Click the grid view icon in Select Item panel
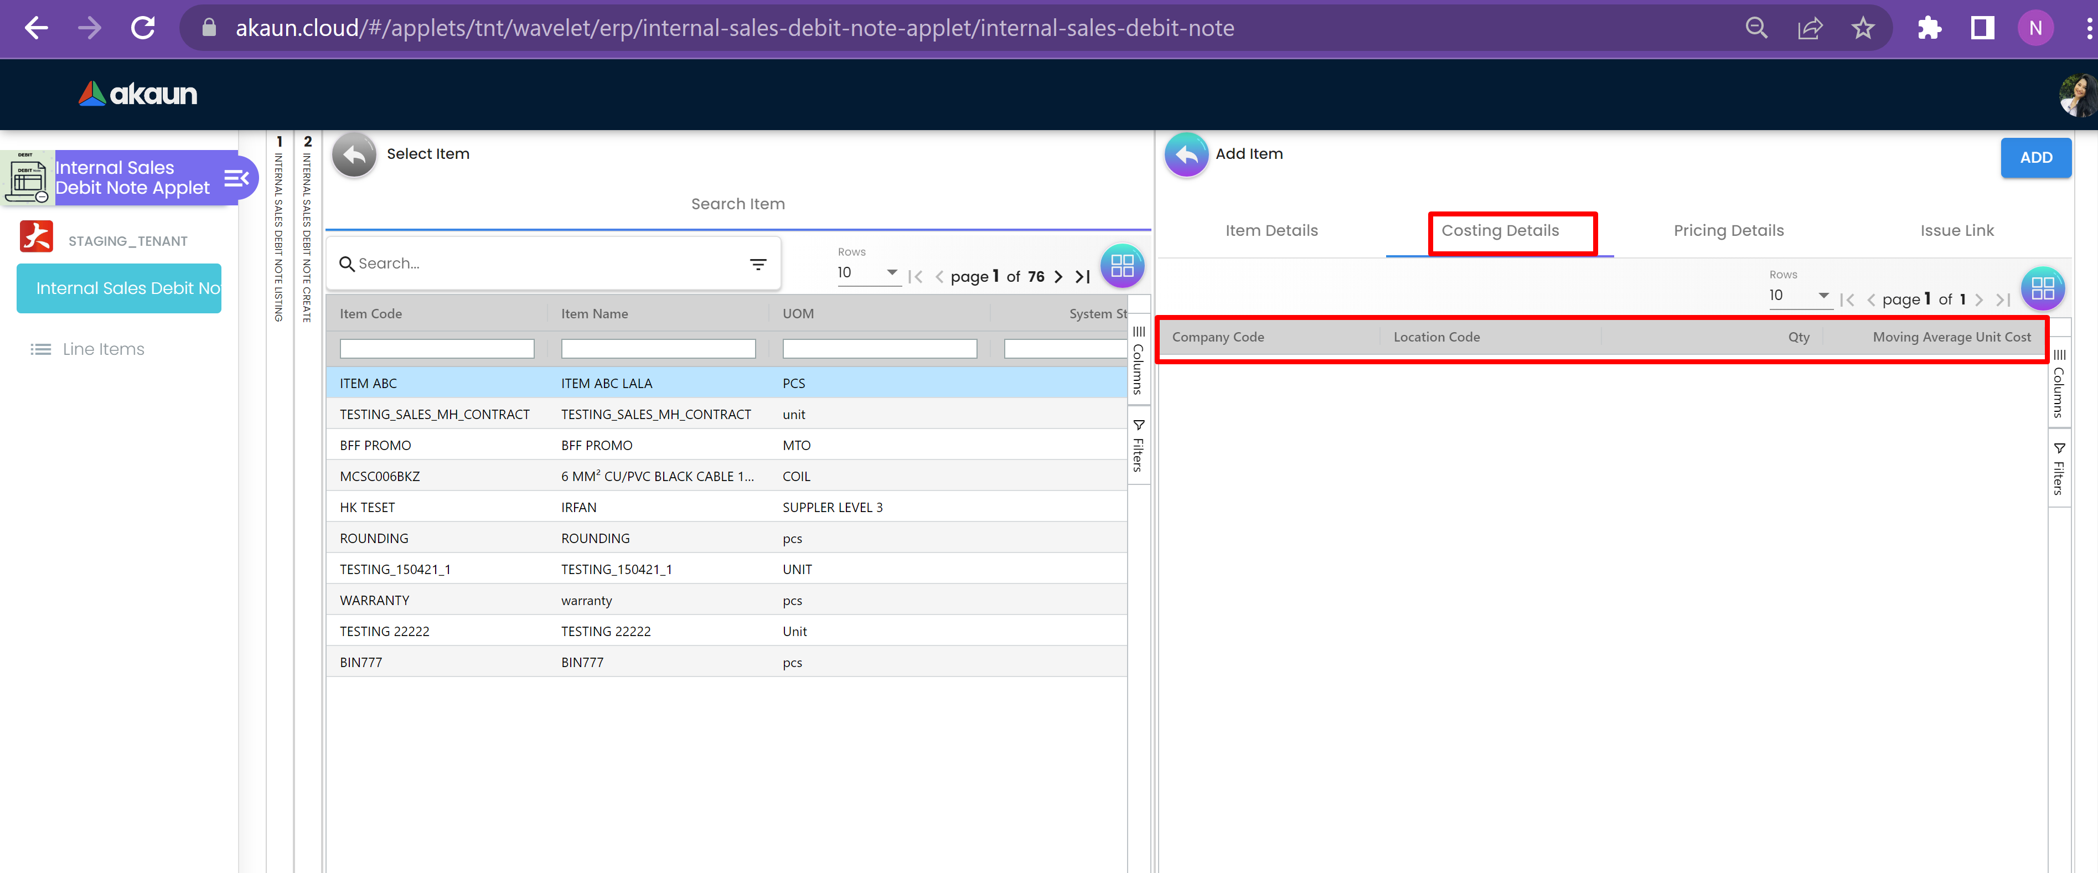 pyautogui.click(x=1122, y=266)
